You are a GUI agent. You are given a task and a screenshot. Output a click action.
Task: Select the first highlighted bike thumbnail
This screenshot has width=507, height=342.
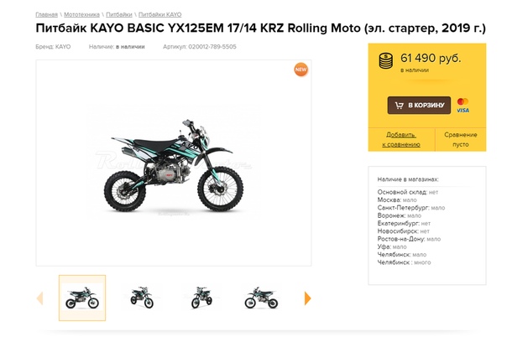click(82, 298)
